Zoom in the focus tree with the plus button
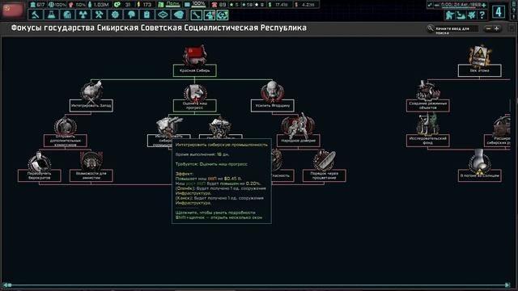The height and width of the screenshot is (291, 518). pos(496,29)
